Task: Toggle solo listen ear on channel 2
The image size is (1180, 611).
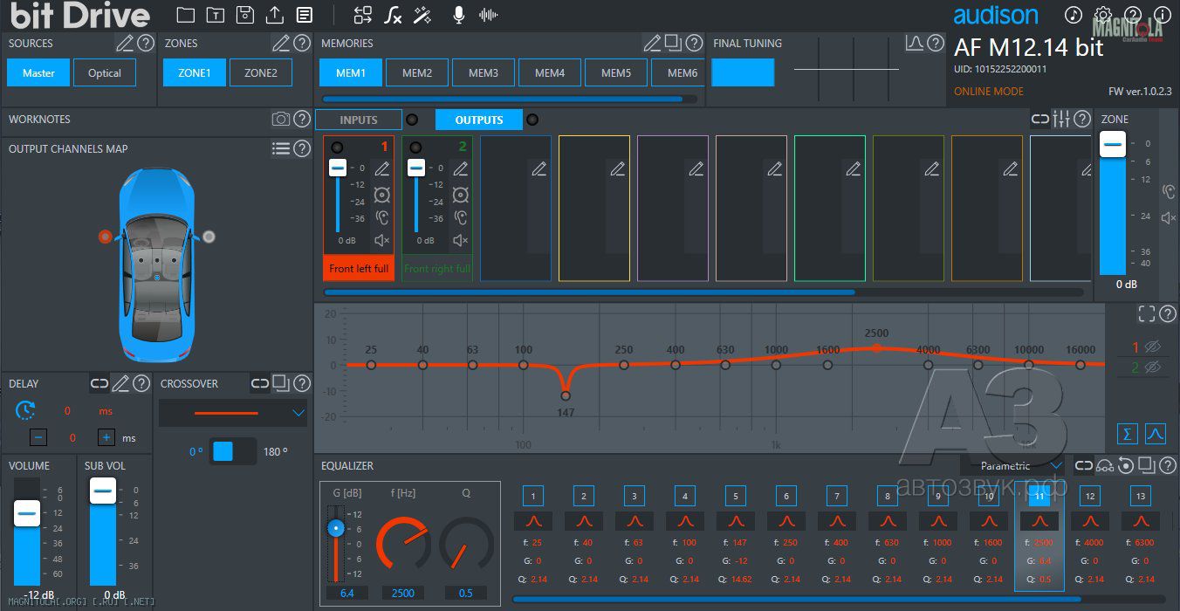Action: point(461,217)
